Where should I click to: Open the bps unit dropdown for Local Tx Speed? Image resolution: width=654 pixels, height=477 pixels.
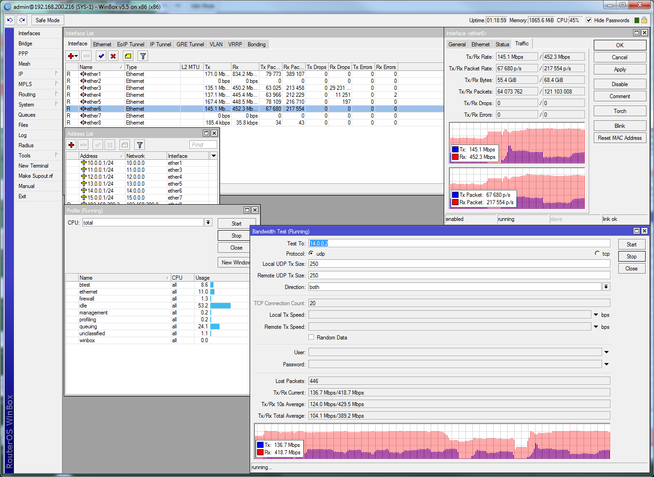[597, 314]
